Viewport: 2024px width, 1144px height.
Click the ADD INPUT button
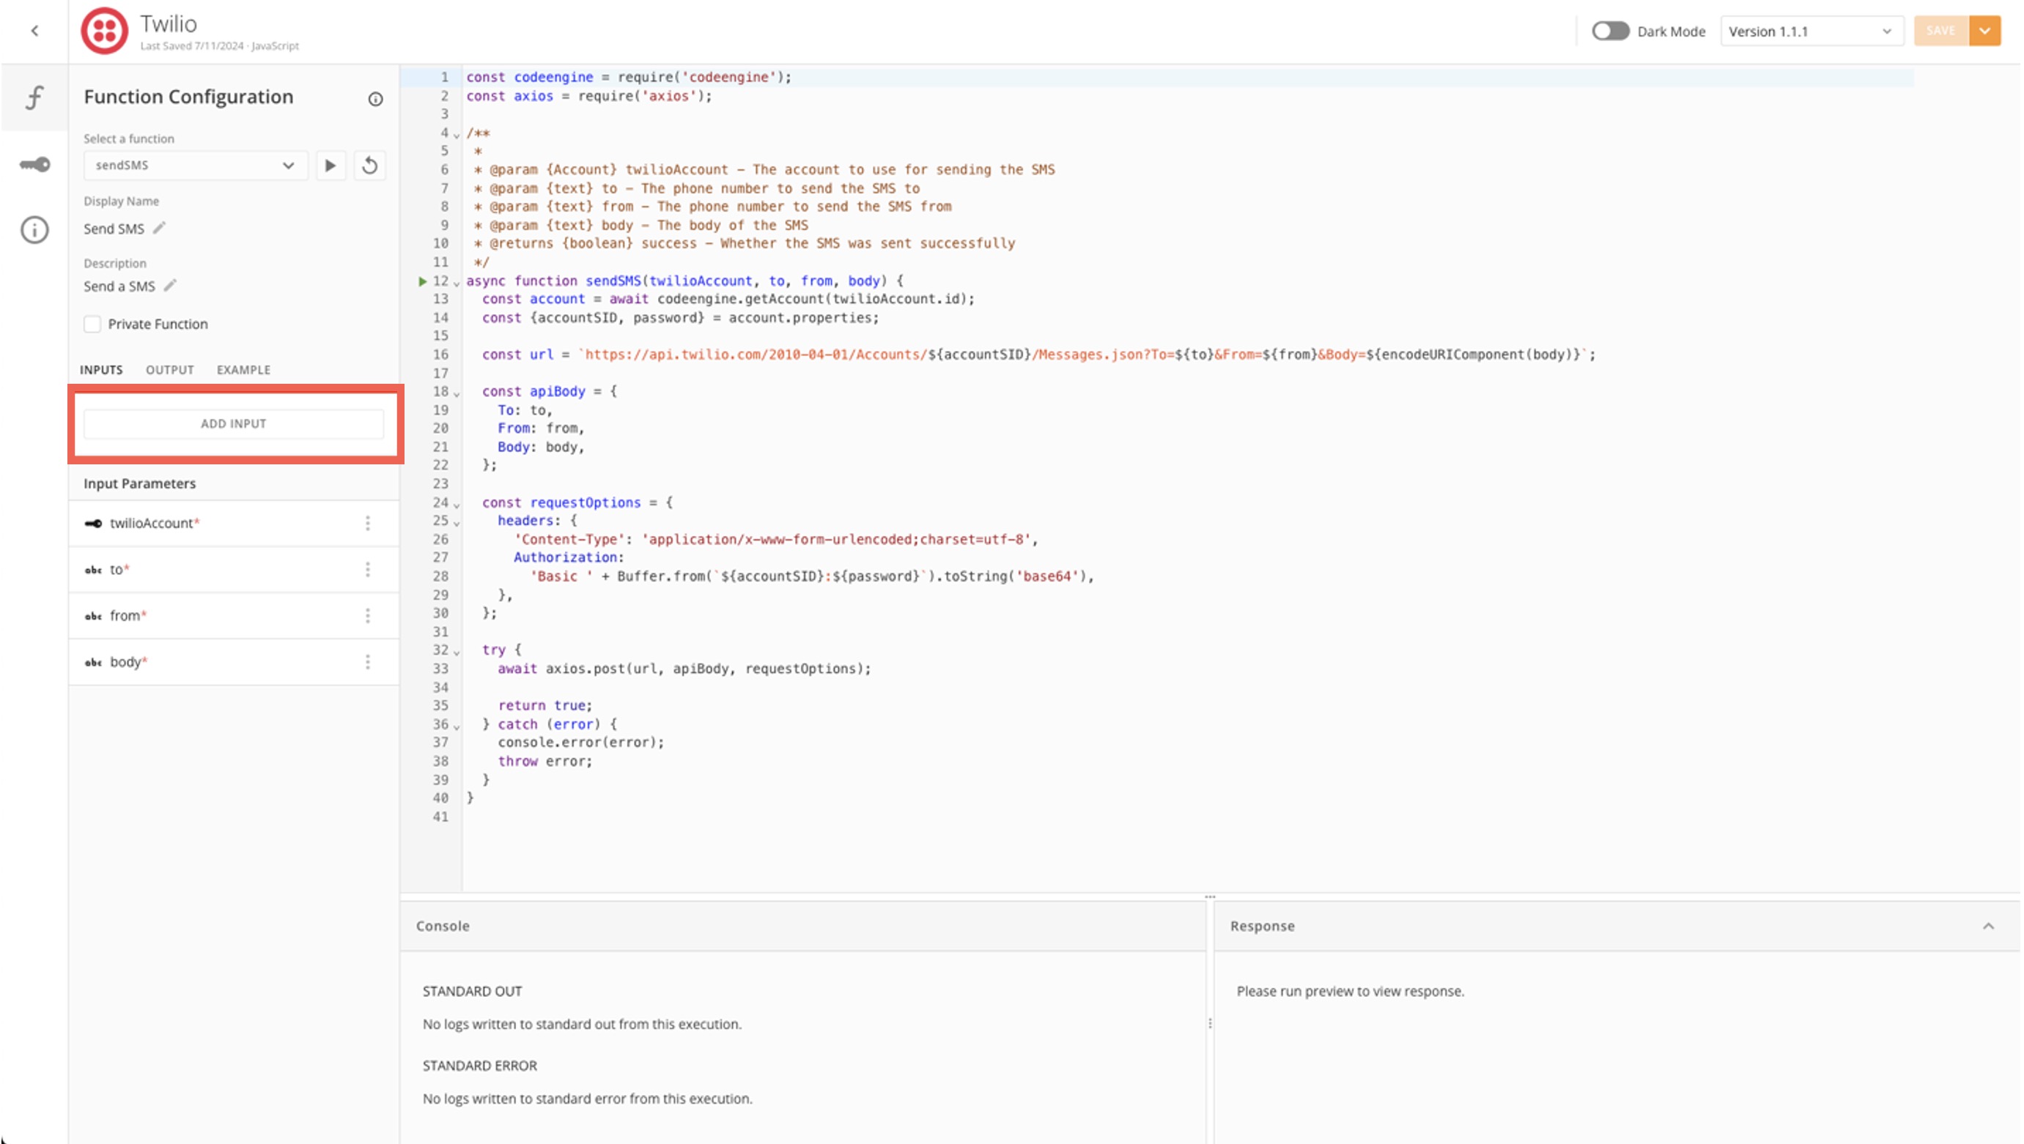[x=234, y=423]
